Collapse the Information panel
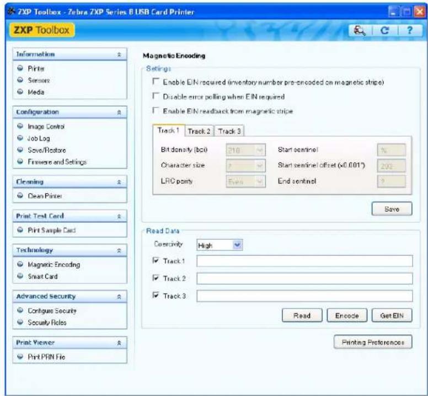Image resolution: width=428 pixels, height=396 pixels. (x=119, y=55)
